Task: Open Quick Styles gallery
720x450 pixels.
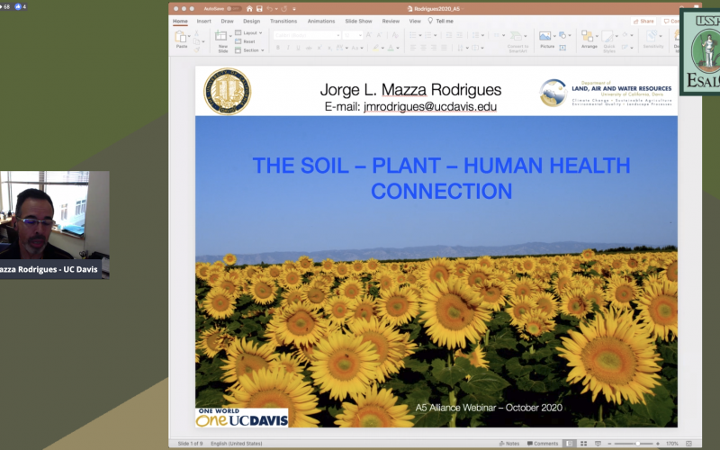Action: pos(608,41)
